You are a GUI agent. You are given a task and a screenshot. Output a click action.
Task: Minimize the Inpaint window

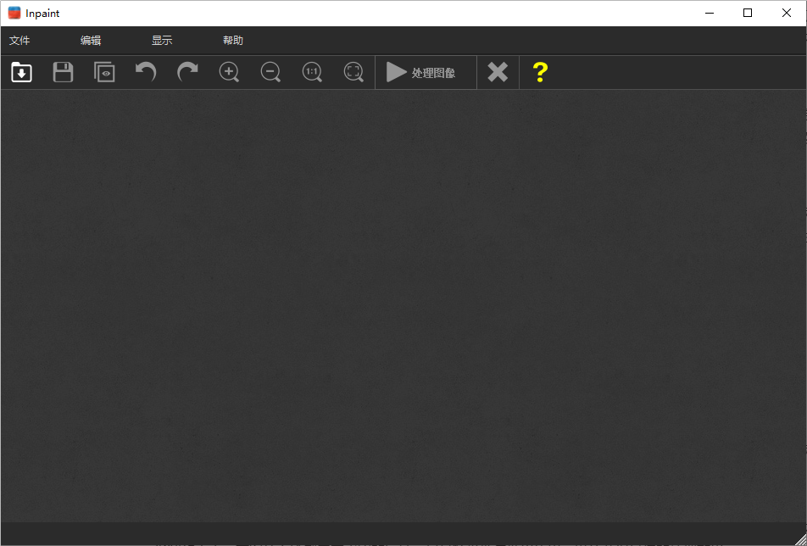point(709,13)
